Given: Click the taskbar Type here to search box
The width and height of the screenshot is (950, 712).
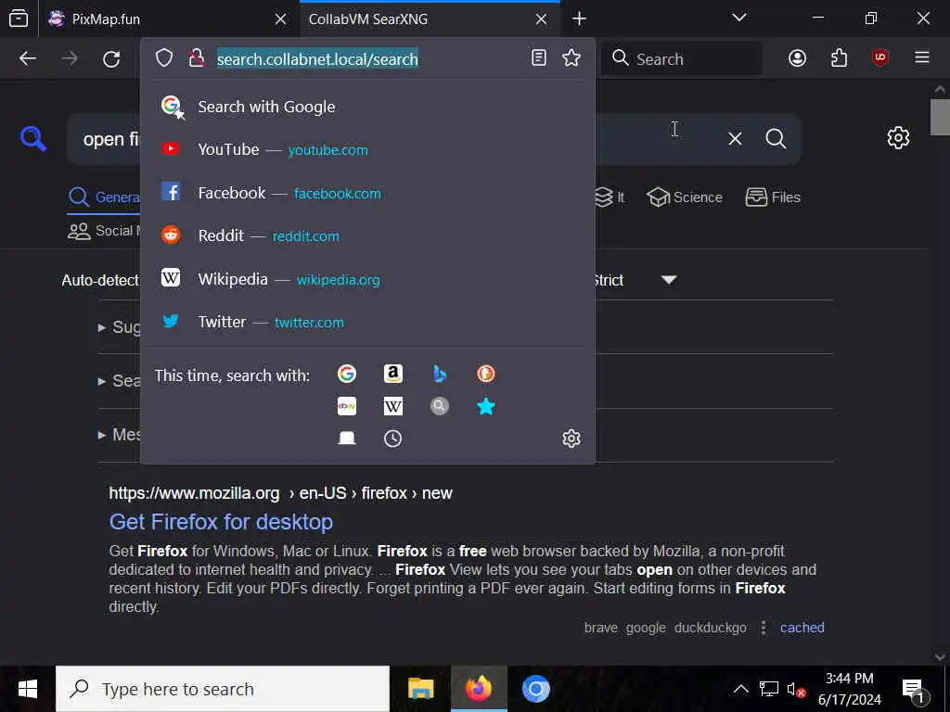Looking at the screenshot, I should 223,689.
